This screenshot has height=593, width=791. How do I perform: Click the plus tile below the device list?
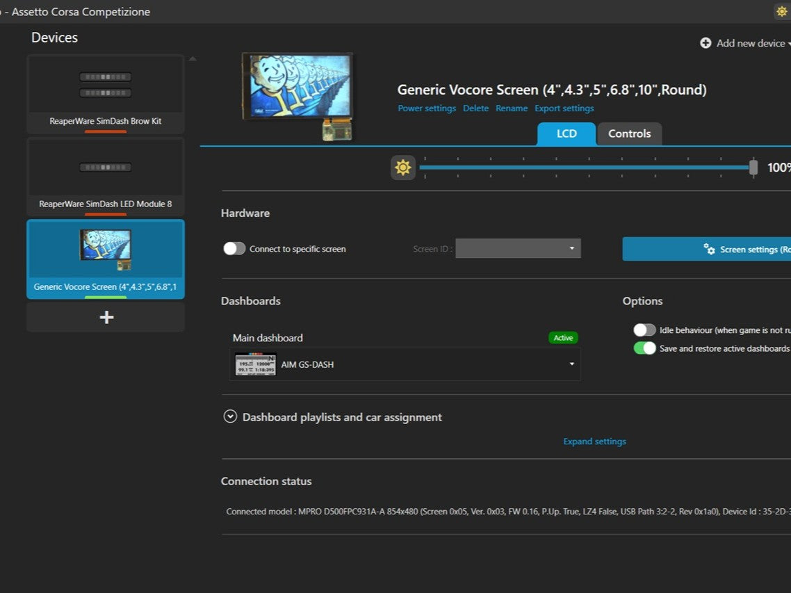pyautogui.click(x=106, y=318)
